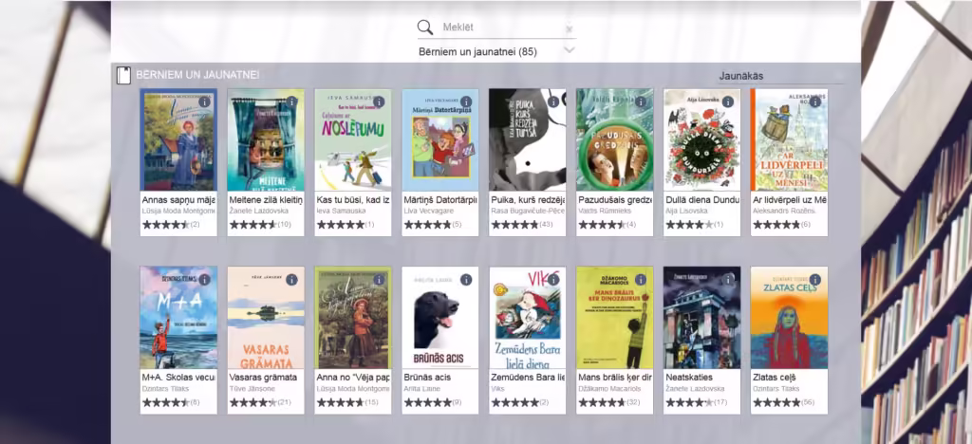972x444 pixels.
Task: Click author Žanete Lazdovska under Neatskaties
Action: pyautogui.click(x=693, y=389)
